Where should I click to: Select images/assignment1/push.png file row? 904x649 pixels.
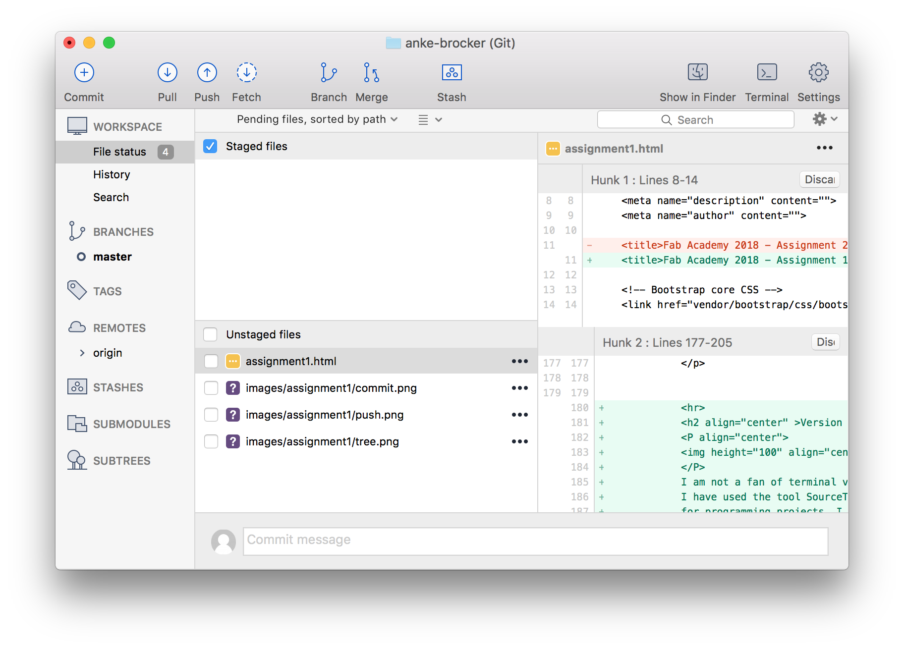pos(366,415)
